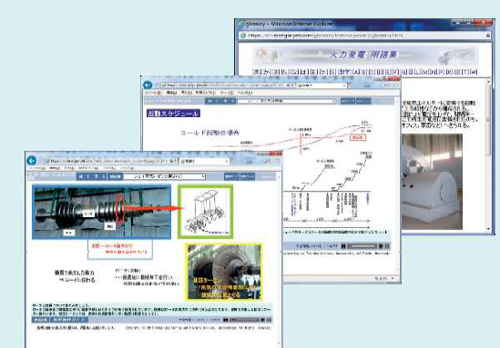Screen dimensions: 500x348
Task: Click the は index link in the glossary
Action: click(304, 72)
